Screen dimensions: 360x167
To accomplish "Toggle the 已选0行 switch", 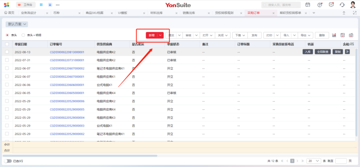I will (7, 161).
